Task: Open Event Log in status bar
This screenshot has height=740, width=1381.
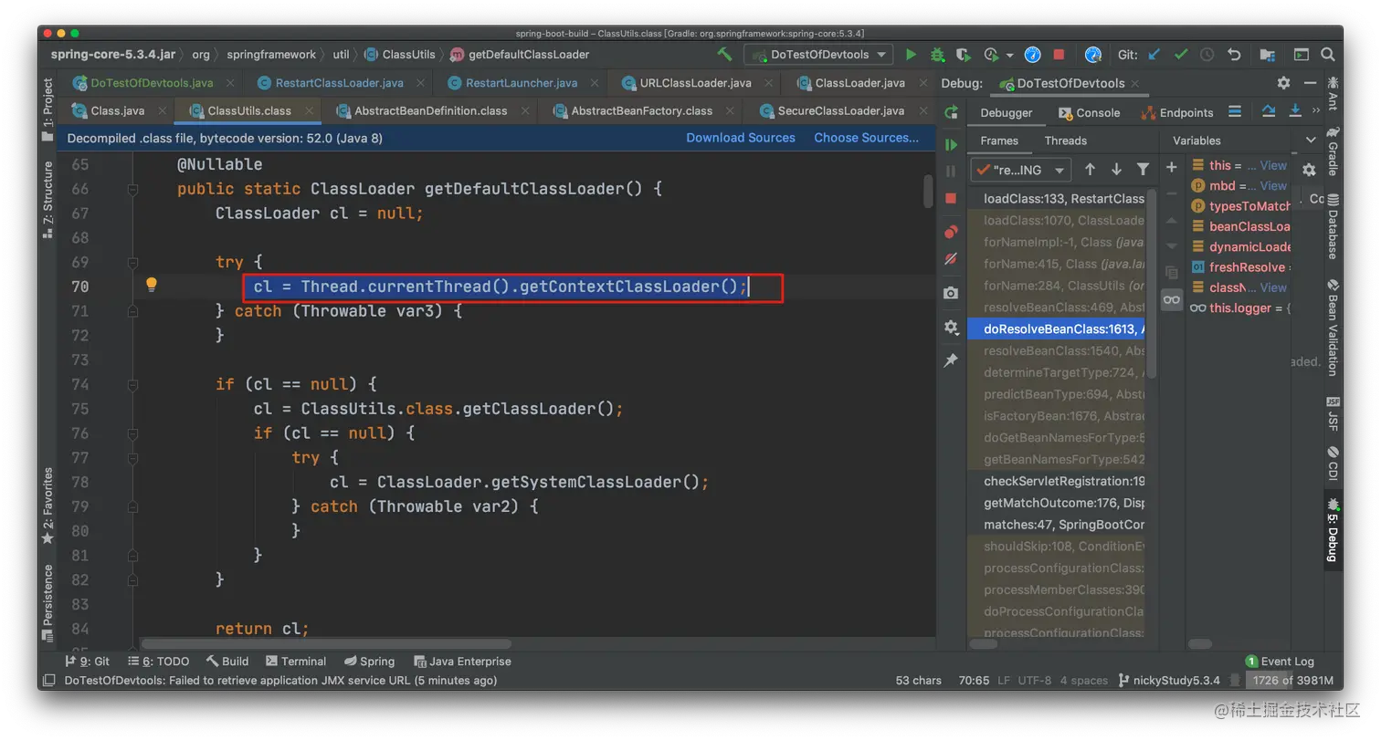Action: tap(1279, 662)
